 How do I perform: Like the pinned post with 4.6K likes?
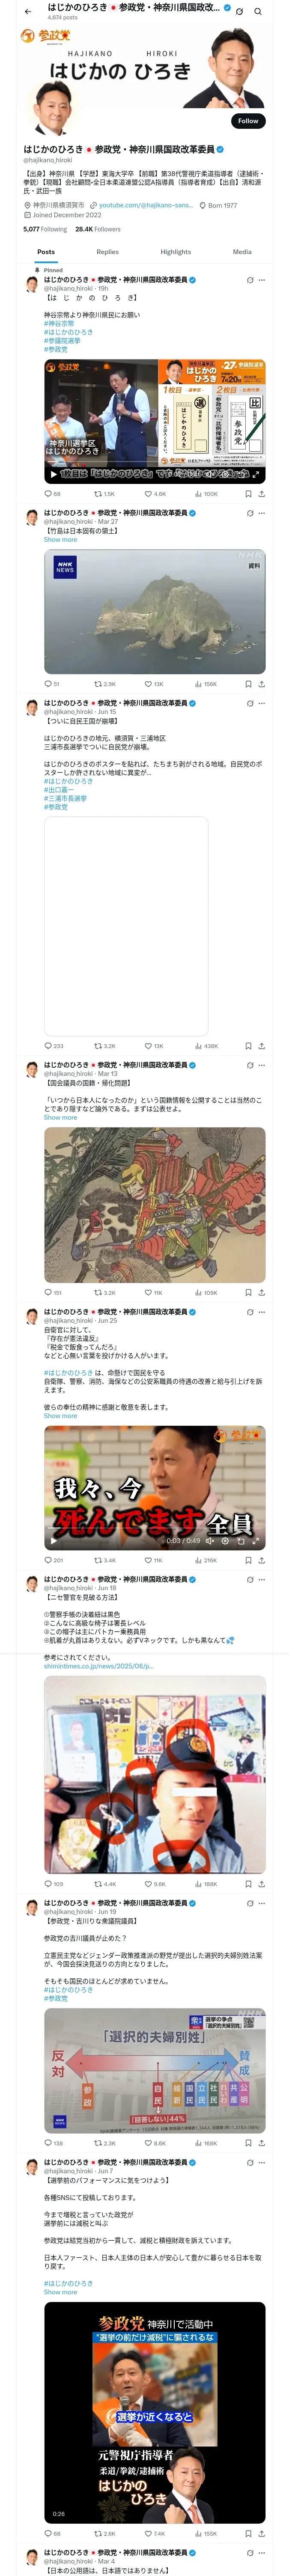[x=155, y=493]
